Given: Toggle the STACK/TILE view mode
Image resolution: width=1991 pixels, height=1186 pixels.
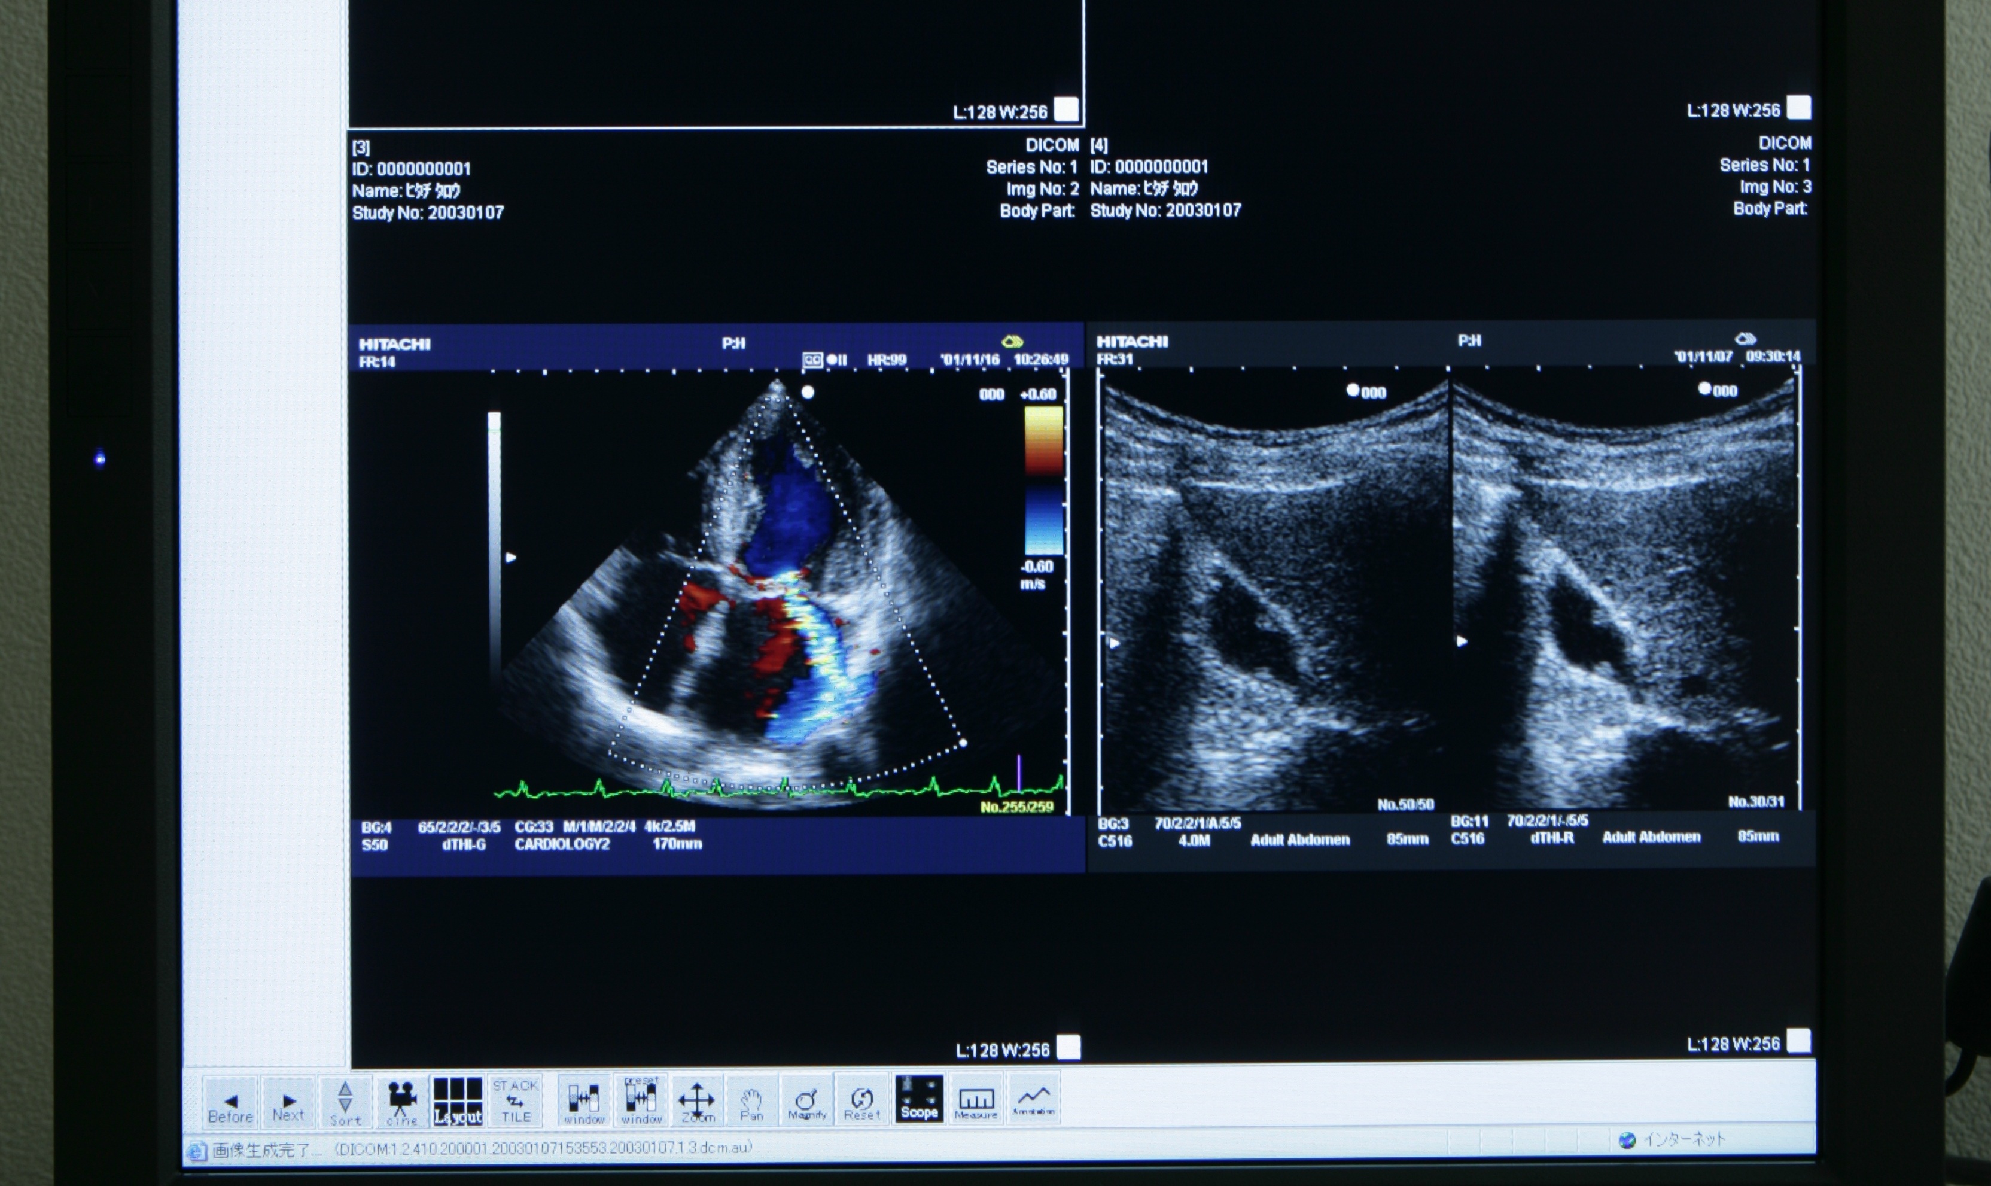Looking at the screenshot, I should click(515, 1100).
